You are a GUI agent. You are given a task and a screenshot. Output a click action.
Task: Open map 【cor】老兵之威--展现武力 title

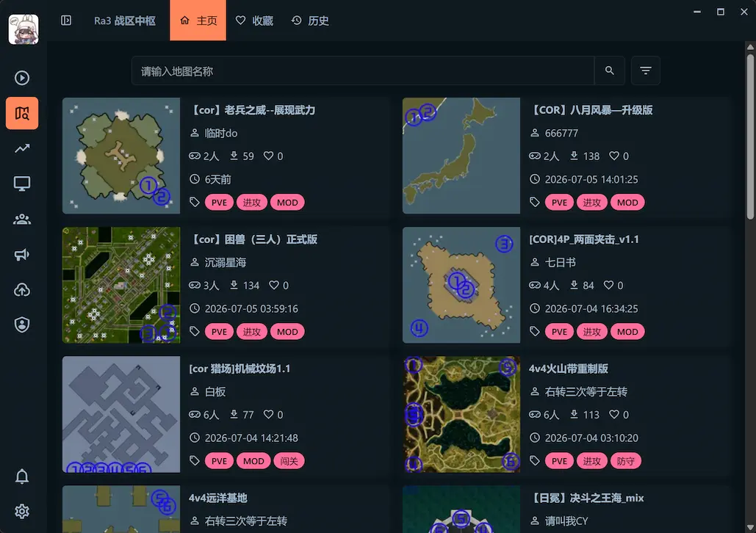coord(253,110)
